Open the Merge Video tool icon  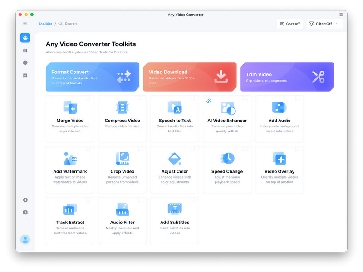[x=70, y=107]
